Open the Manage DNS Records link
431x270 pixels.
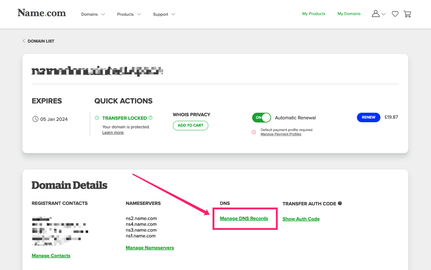pyautogui.click(x=244, y=218)
